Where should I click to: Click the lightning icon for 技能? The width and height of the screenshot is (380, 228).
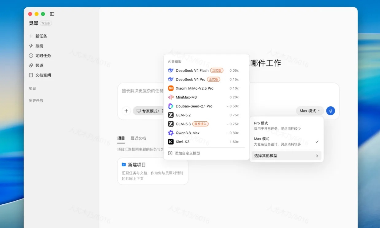(31, 46)
